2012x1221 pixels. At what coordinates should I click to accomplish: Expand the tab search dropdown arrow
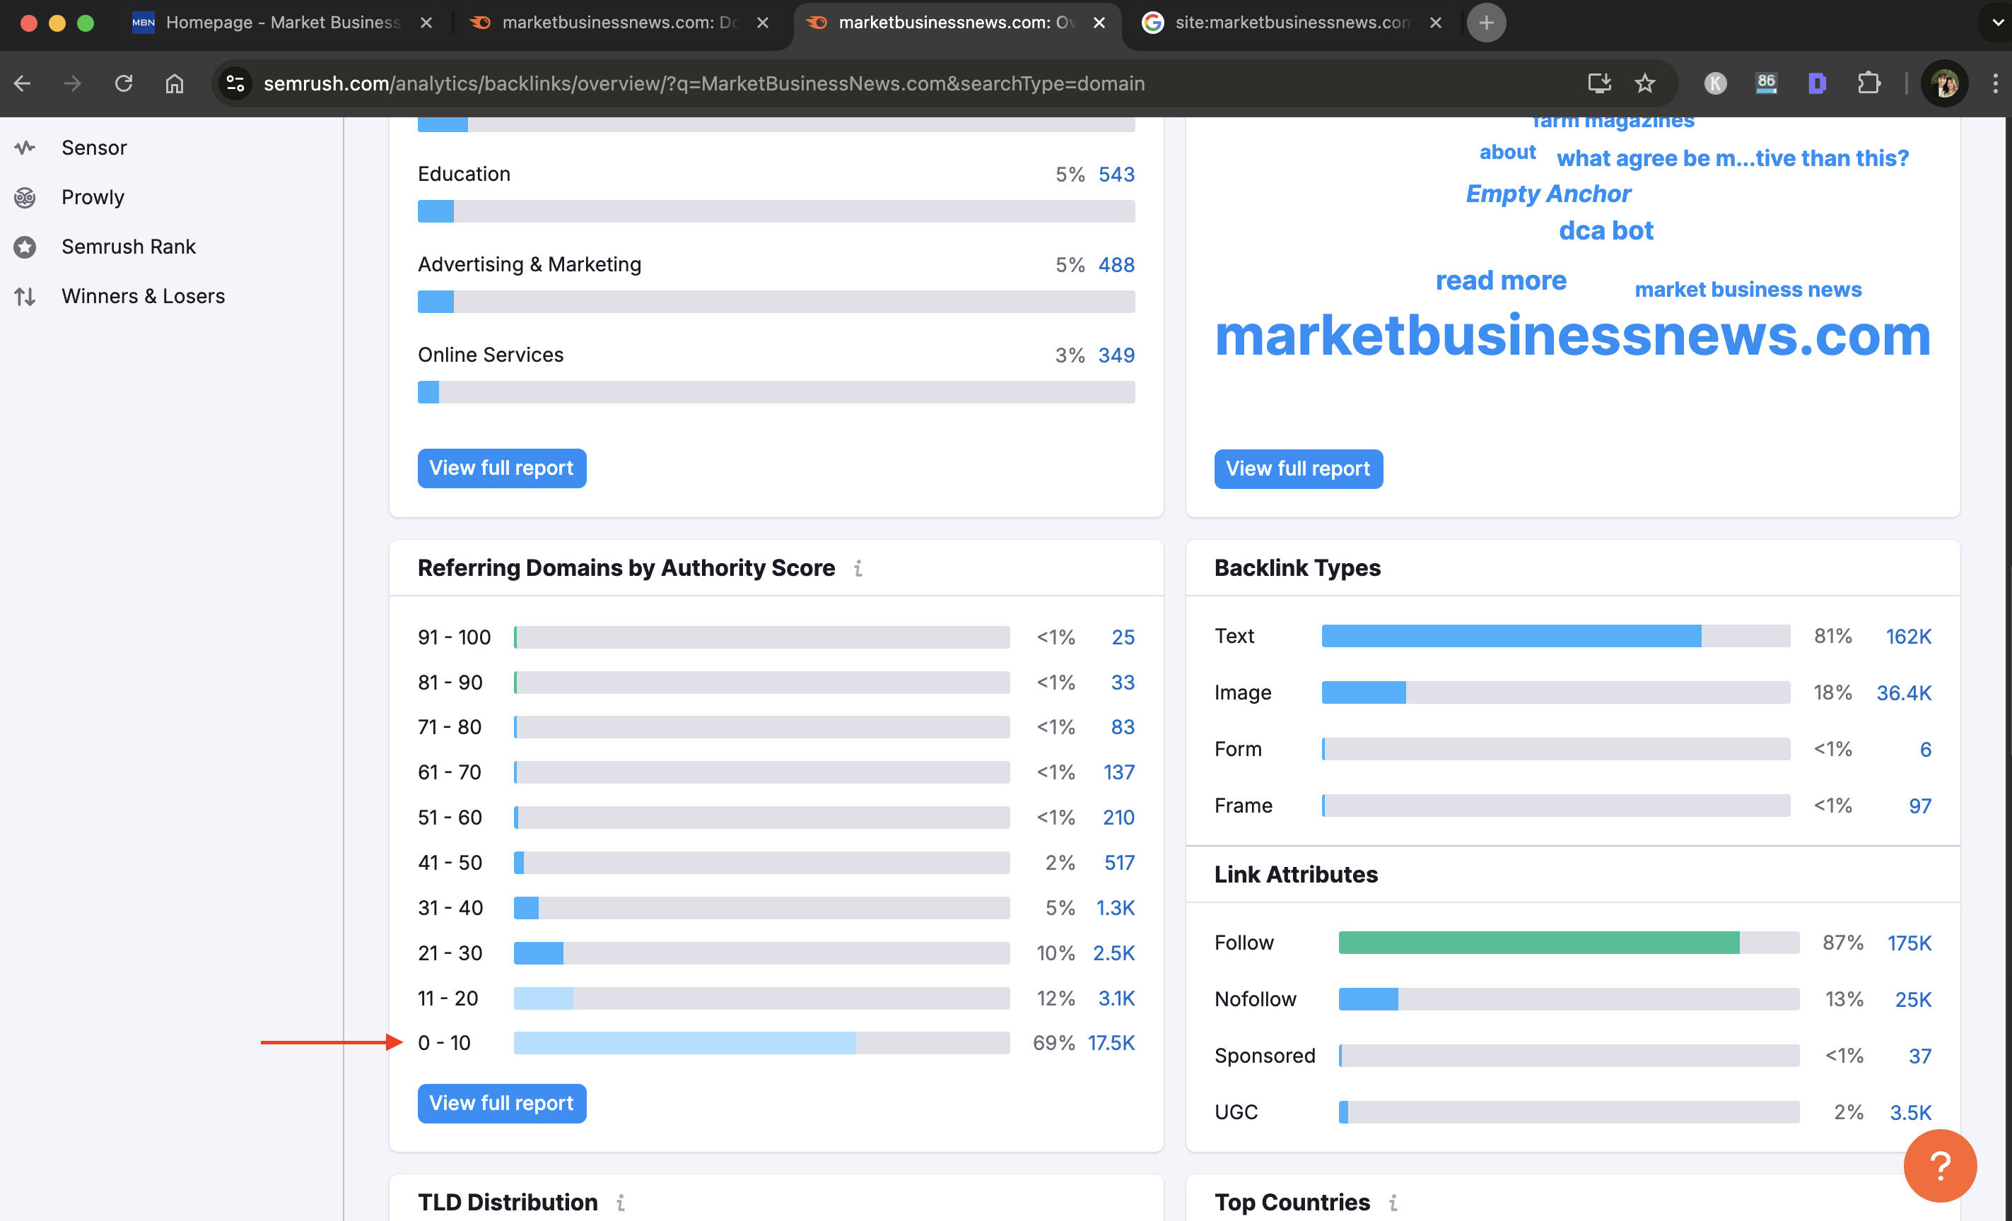point(1996,23)
